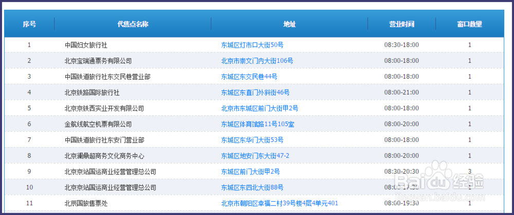Select the name 北辰国旅售票处

click(x=86, y=204)
